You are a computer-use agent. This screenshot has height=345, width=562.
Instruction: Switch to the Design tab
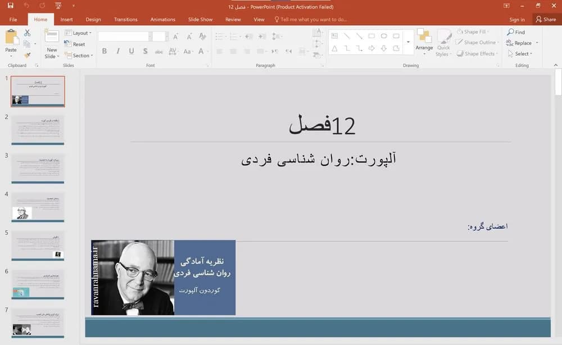point(93,19)
